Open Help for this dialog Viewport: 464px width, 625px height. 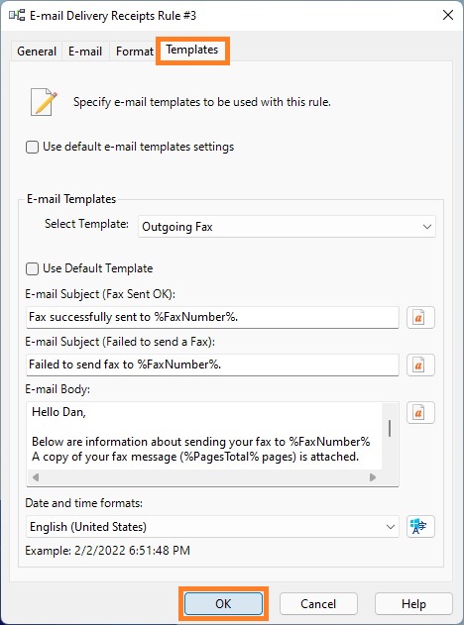click(x=413, y=604)
